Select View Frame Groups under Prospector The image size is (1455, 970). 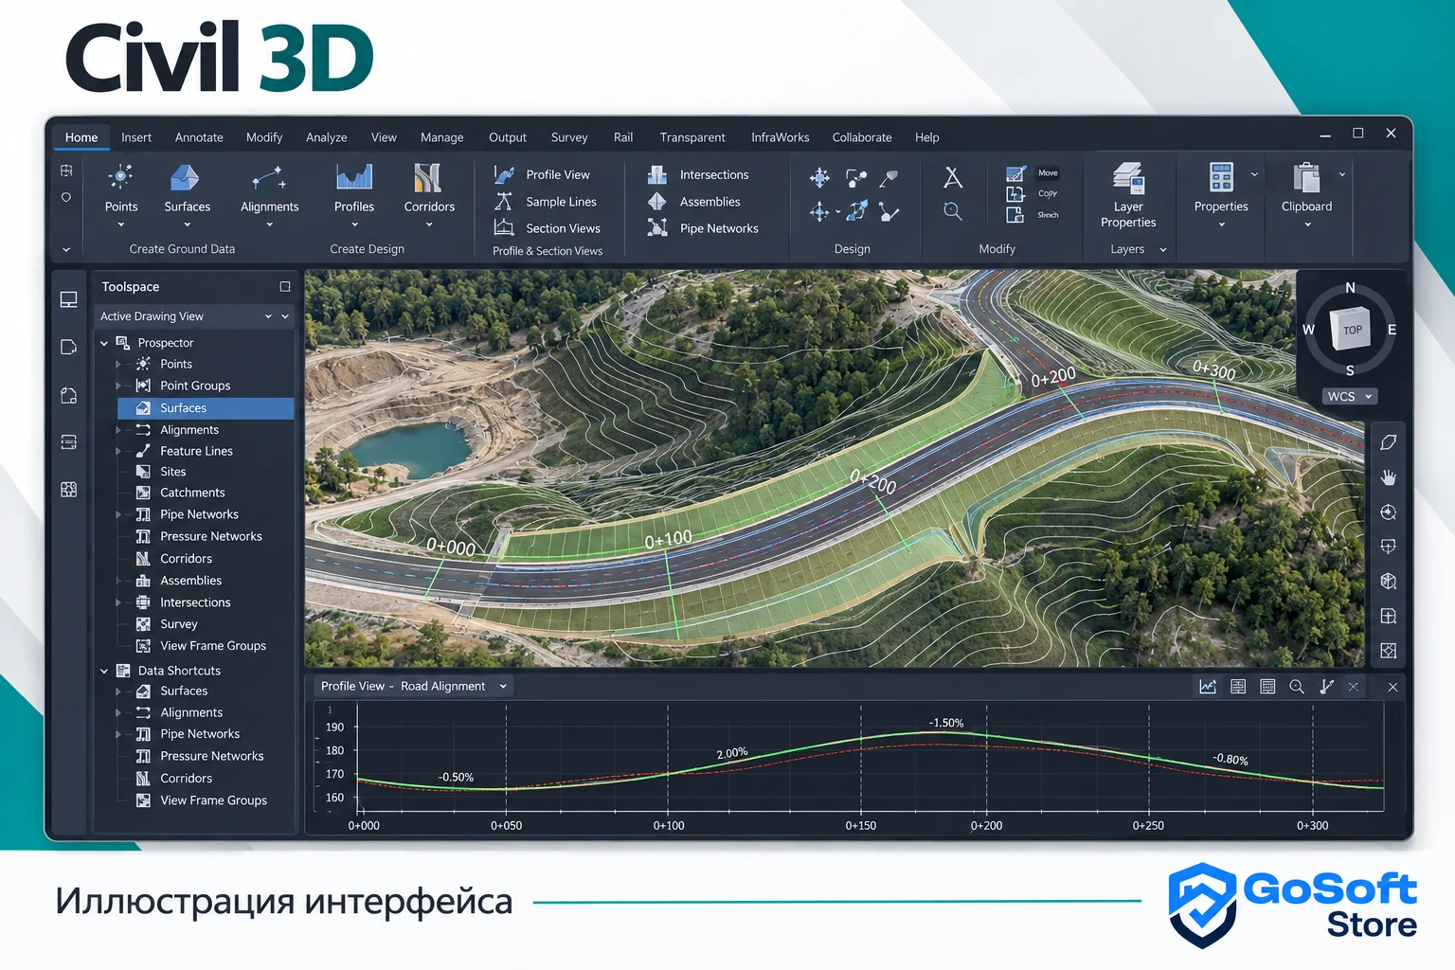point(213,646)
